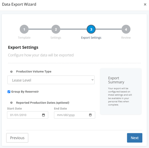The width and height of the screenshot is (149, 148).
Task: Open the Lease Level dropdown
Action: click(51, 80)
